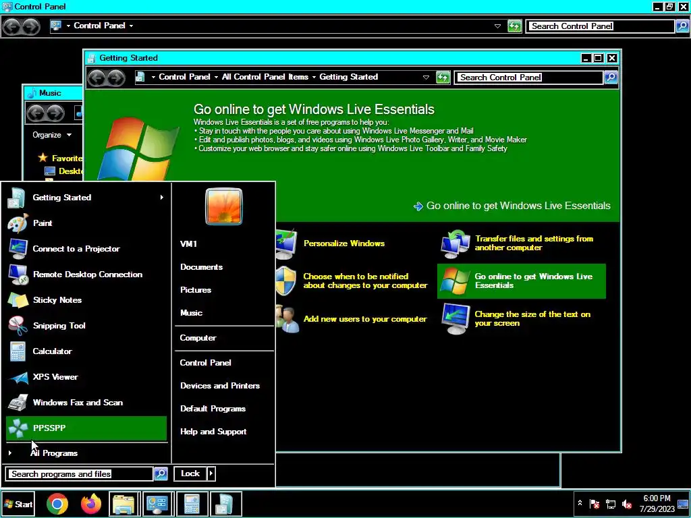This screenshot has height=518, width=691.
Task: Open PPSSPP emulator
Action: tap(86, 428)
